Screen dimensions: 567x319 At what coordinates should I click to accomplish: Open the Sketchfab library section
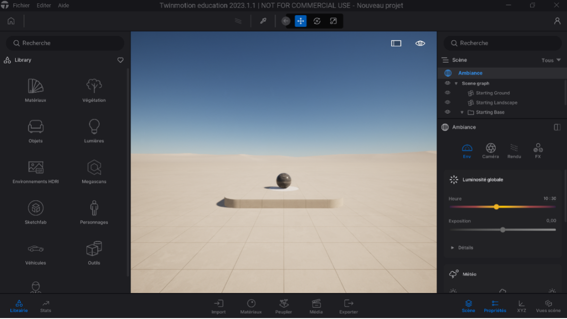pyautogui.click(x=35, y=211)
